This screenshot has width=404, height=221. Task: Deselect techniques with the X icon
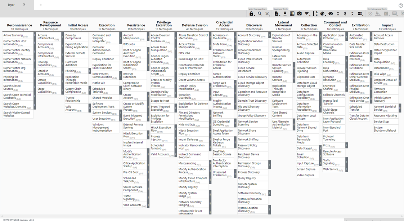pos(267,14)
